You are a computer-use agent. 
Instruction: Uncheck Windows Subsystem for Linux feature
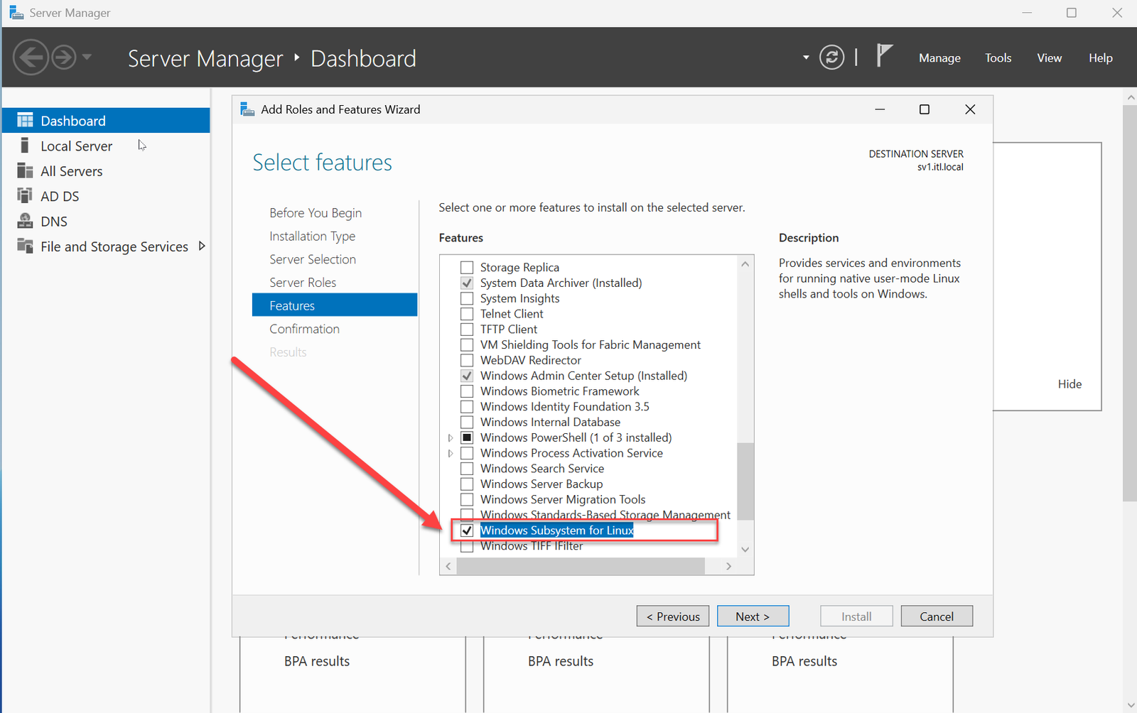tap(467, 530)
